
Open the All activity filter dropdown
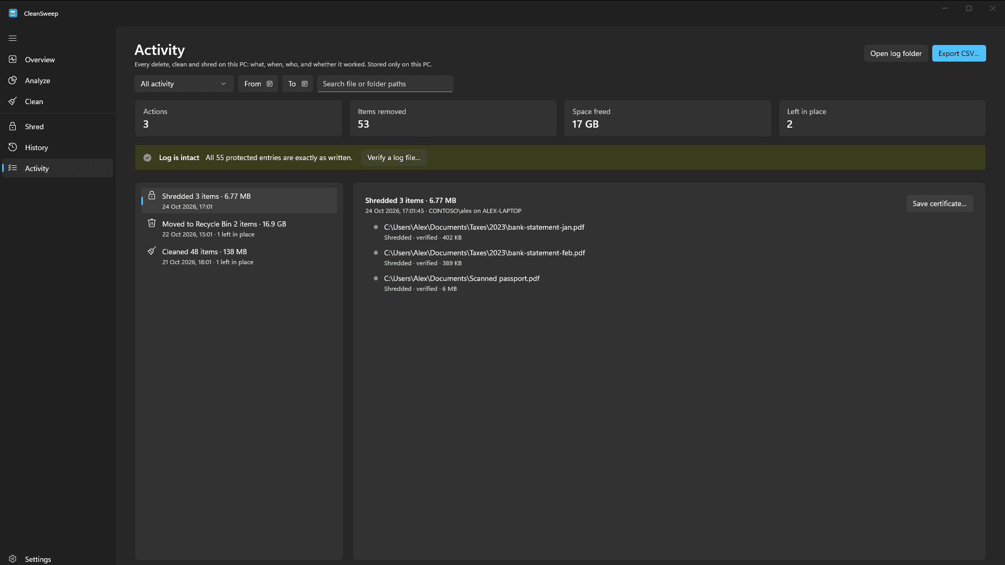pos(184,84)
